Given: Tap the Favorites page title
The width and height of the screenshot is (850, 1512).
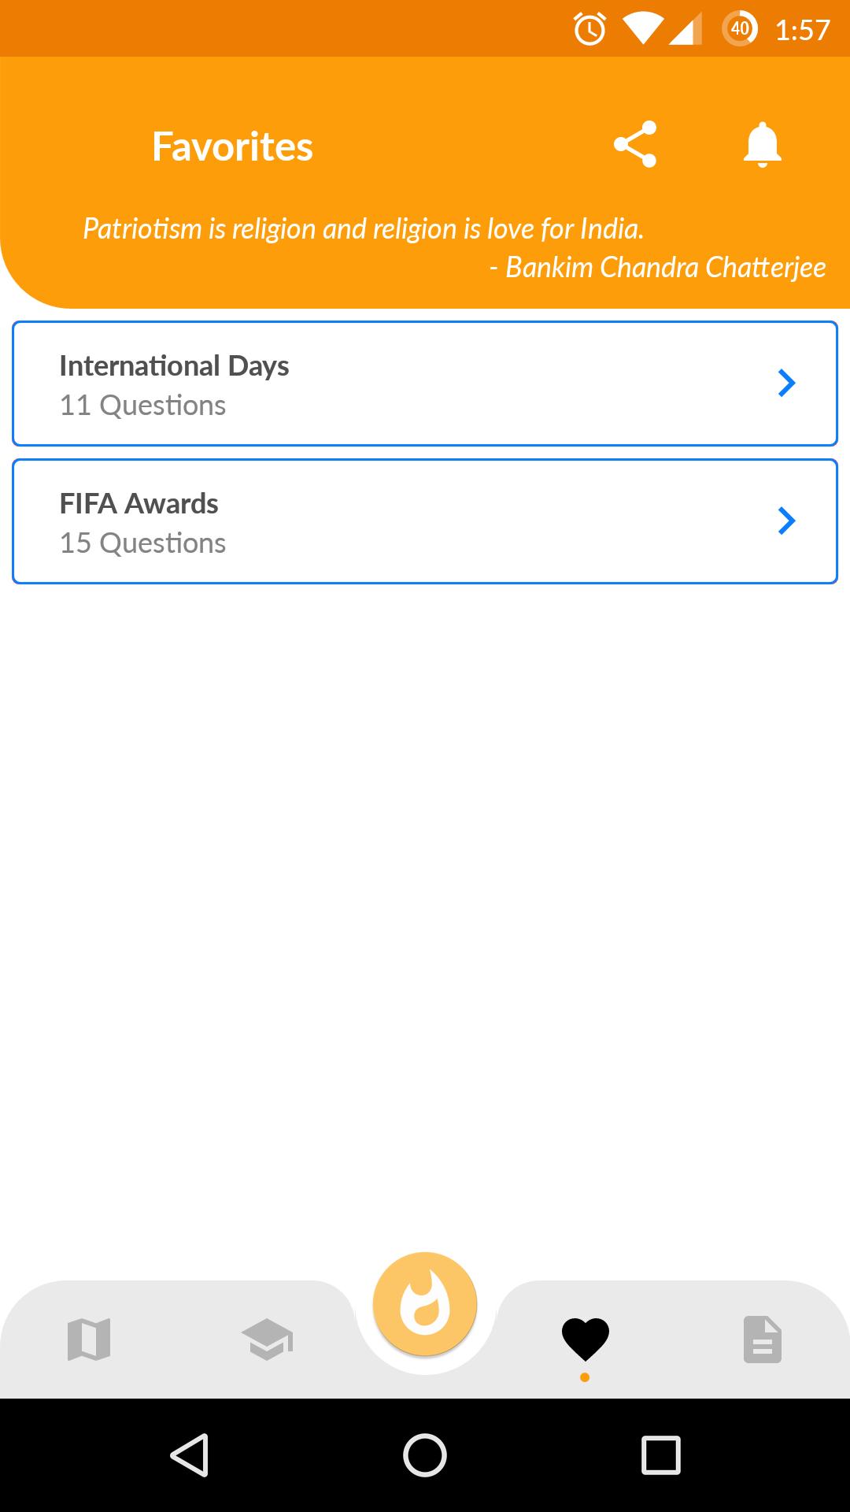Looking at the screenshot, I should 232,146.
